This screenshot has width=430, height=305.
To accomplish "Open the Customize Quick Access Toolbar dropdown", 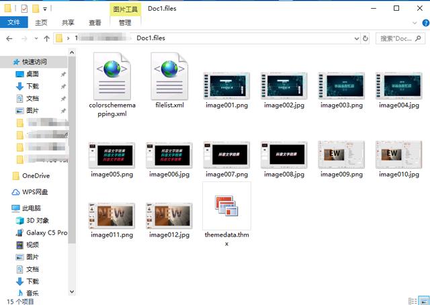I will pos(45,9).
